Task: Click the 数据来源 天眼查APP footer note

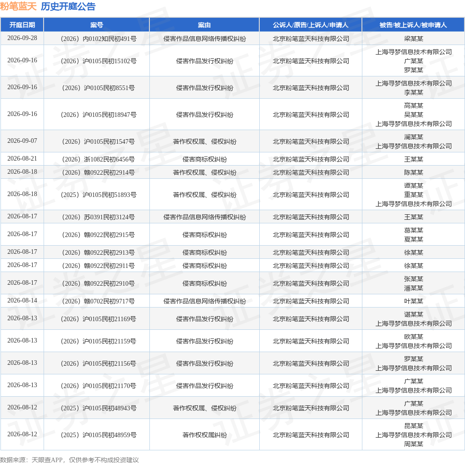Action: 69,460
